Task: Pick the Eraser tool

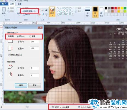Action: click(x=40, y=15)
